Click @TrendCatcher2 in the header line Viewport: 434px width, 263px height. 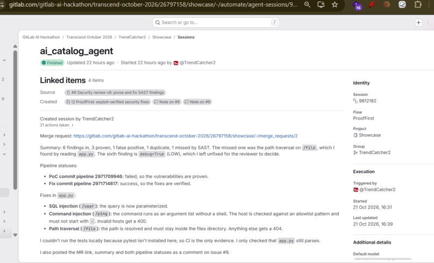click(198, 63)
